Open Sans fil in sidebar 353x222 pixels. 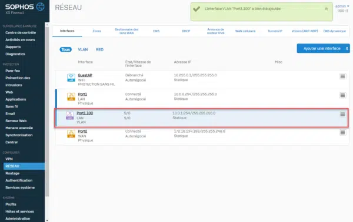[12, 106]
